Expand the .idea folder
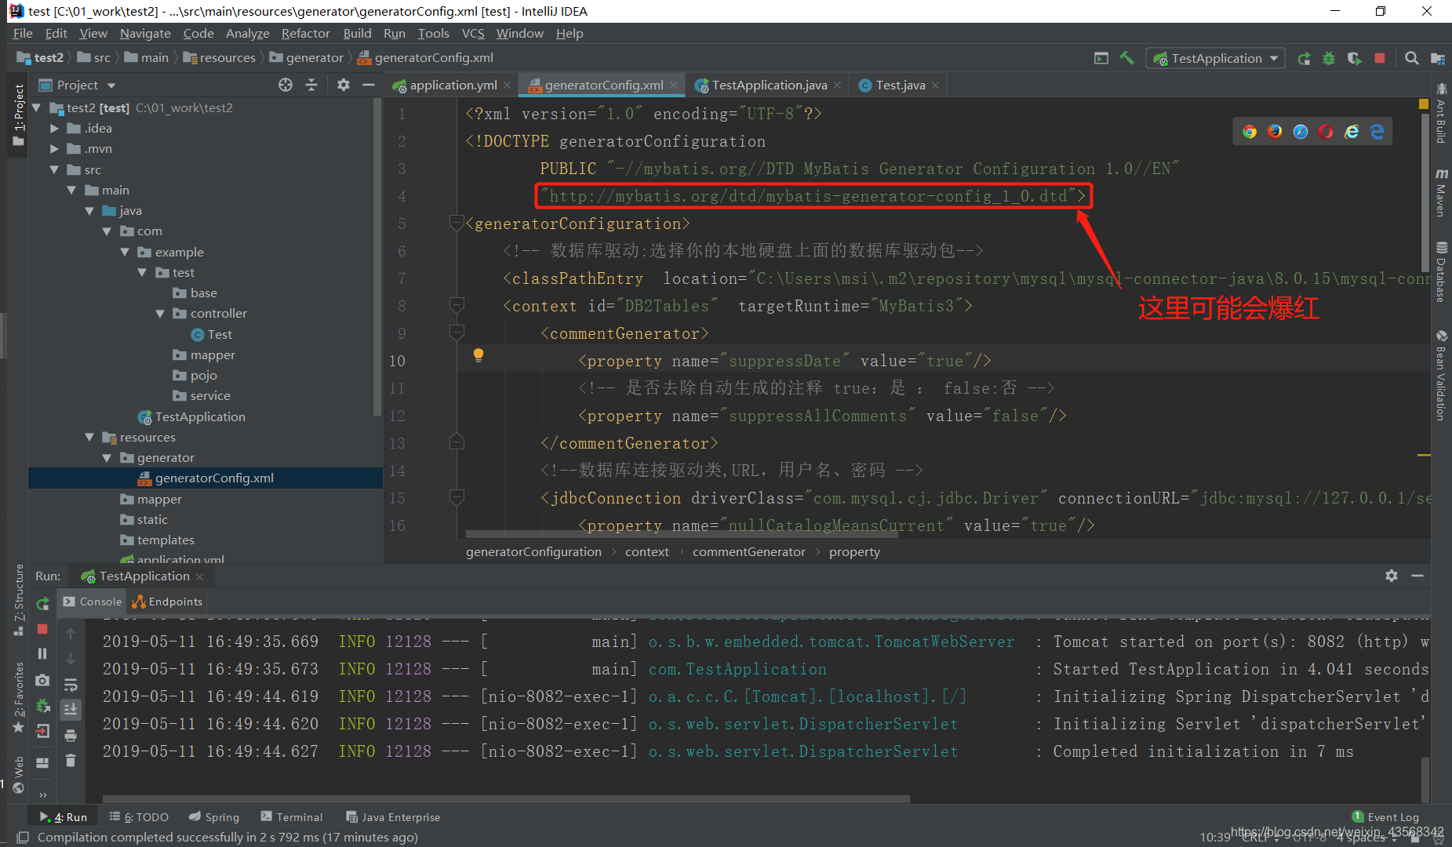Screen dimensions: 1452x847 [x=54, y=128]
